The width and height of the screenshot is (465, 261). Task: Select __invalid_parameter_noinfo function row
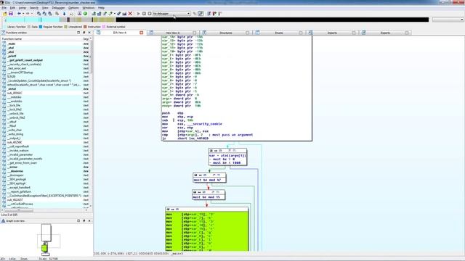(45, 159)
